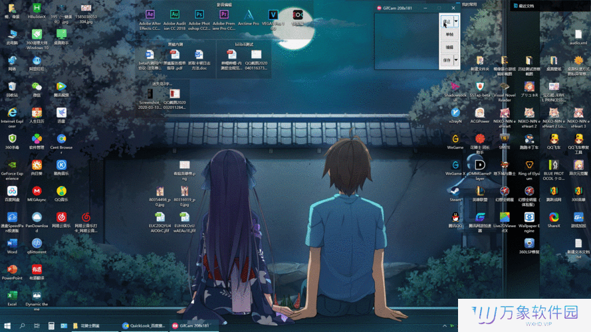Open HBuilderX desktop icon

pos(37,11)
